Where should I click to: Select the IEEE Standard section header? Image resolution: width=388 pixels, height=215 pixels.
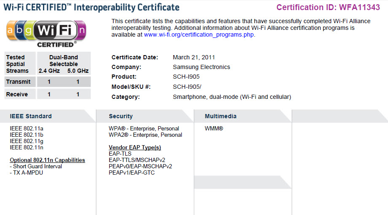pos(31,116)
